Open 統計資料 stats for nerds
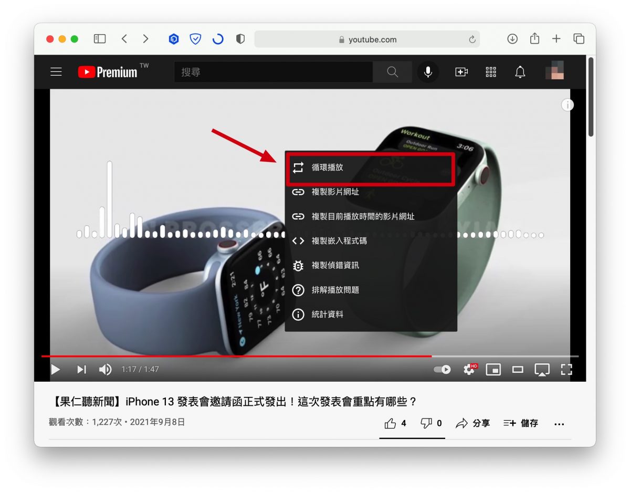 371,315
